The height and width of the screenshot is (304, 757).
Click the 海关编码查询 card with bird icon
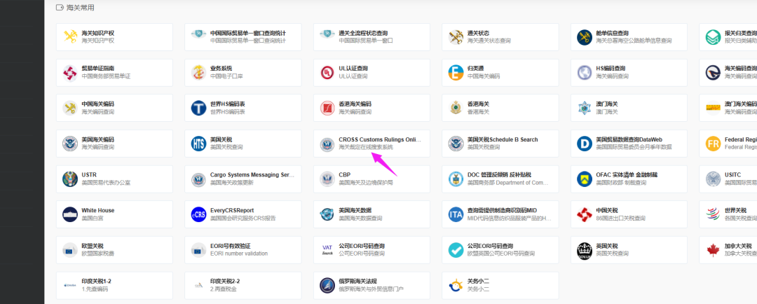click(728, 73)
